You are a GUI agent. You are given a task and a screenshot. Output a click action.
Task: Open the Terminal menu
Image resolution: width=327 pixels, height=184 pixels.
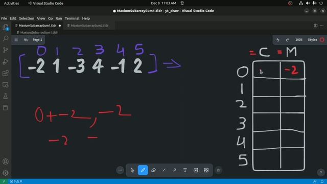[x=72, y=18]
